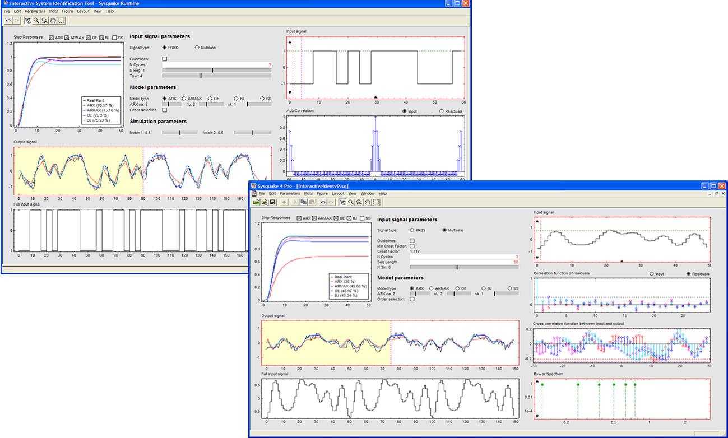
Task: Click the Seq Length value field showing 50
Action: (464, 262)
